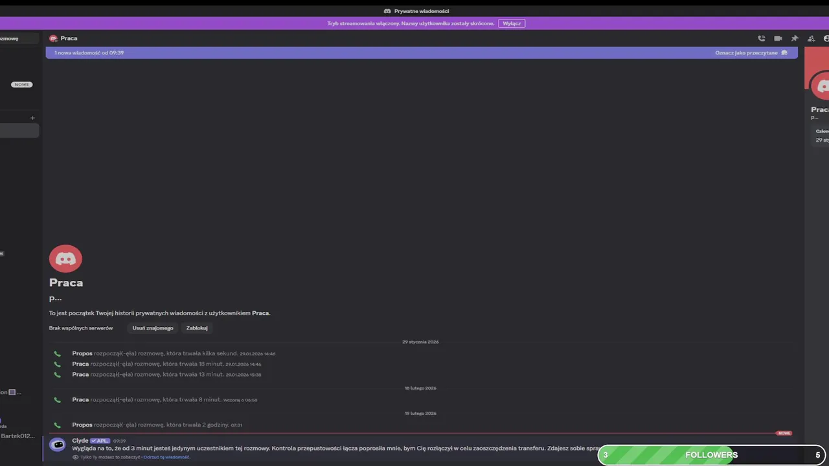Click the small Praca avatar in header
This screenshot has width=829, height=466.
click(x=53, y=38)
